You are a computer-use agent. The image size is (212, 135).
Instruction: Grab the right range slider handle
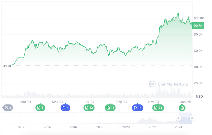pyautogui.click(x=192, y=118)
